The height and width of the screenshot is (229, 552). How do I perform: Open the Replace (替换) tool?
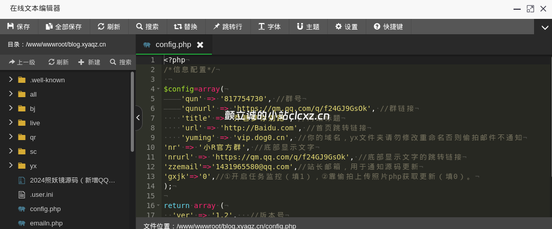[x=186, y=27]
